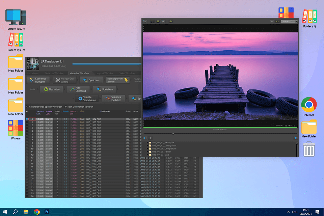Toggle keyframe diamond on row 10
The width and height of the screenshot is (324, 216).
click(x=27, y=149)
